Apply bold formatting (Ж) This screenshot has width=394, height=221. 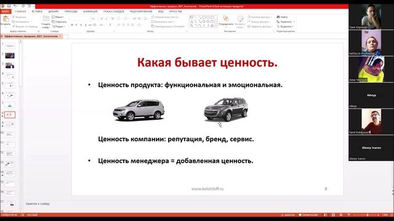pyautogui.click(x=72, y=25)
